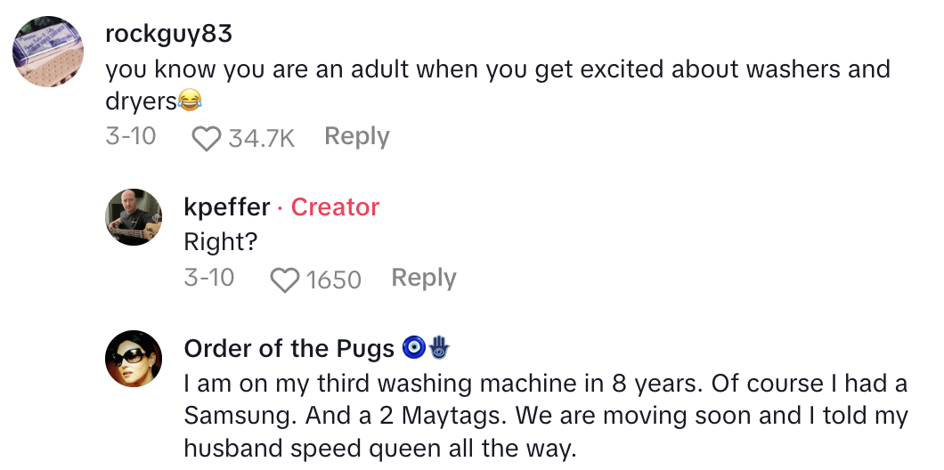Open rockguy83's profile picture
The image size is (944, 470).
click(x=48, y=52)
